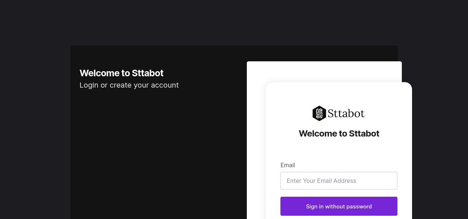468x219 pixels.
Task: Click the word password on the purple button
Action: tap(359, 207)
